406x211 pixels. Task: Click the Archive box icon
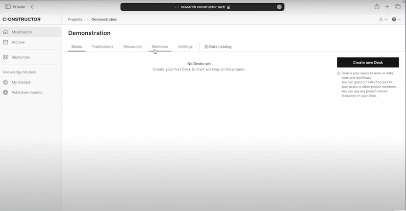pos(5,42)
